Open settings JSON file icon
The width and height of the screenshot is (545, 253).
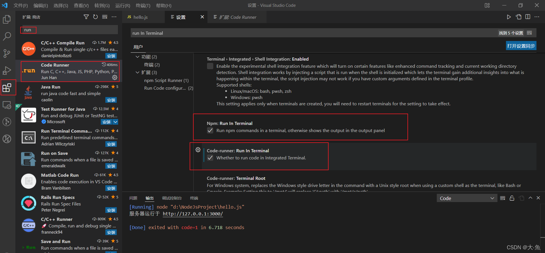[519, 17]
